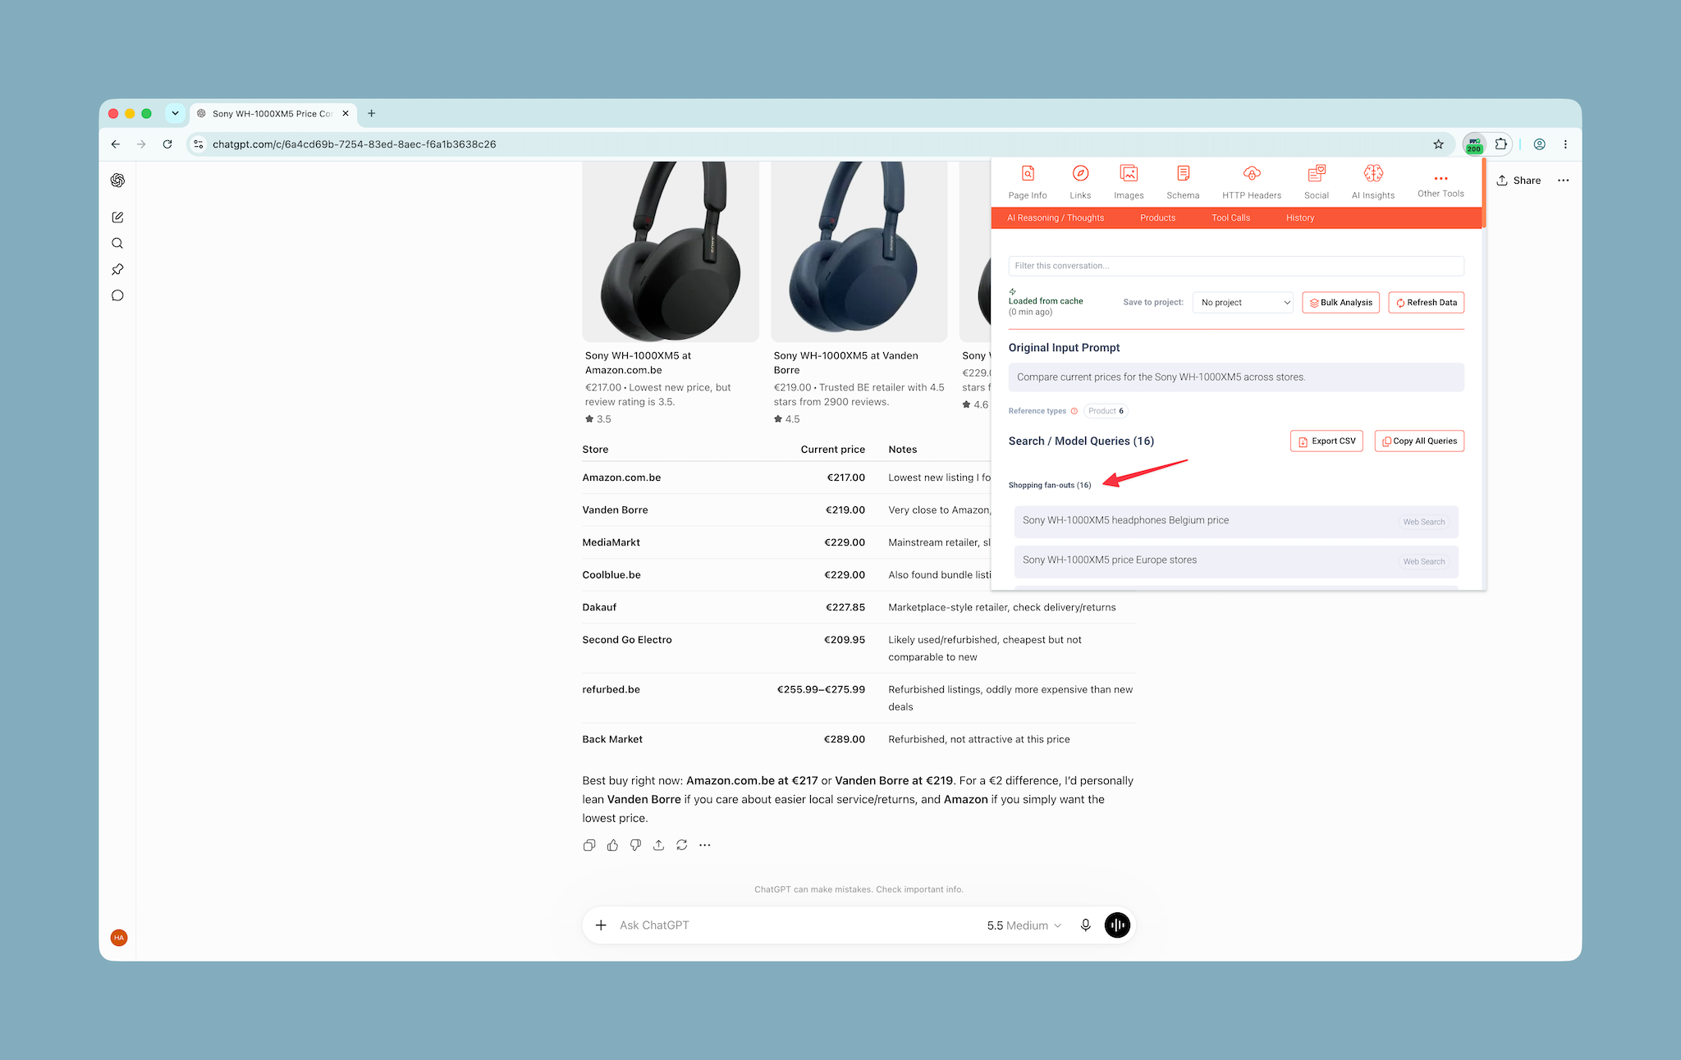
Task: Share this ChatGPT conversation
Action: (x=1518, y=180)
